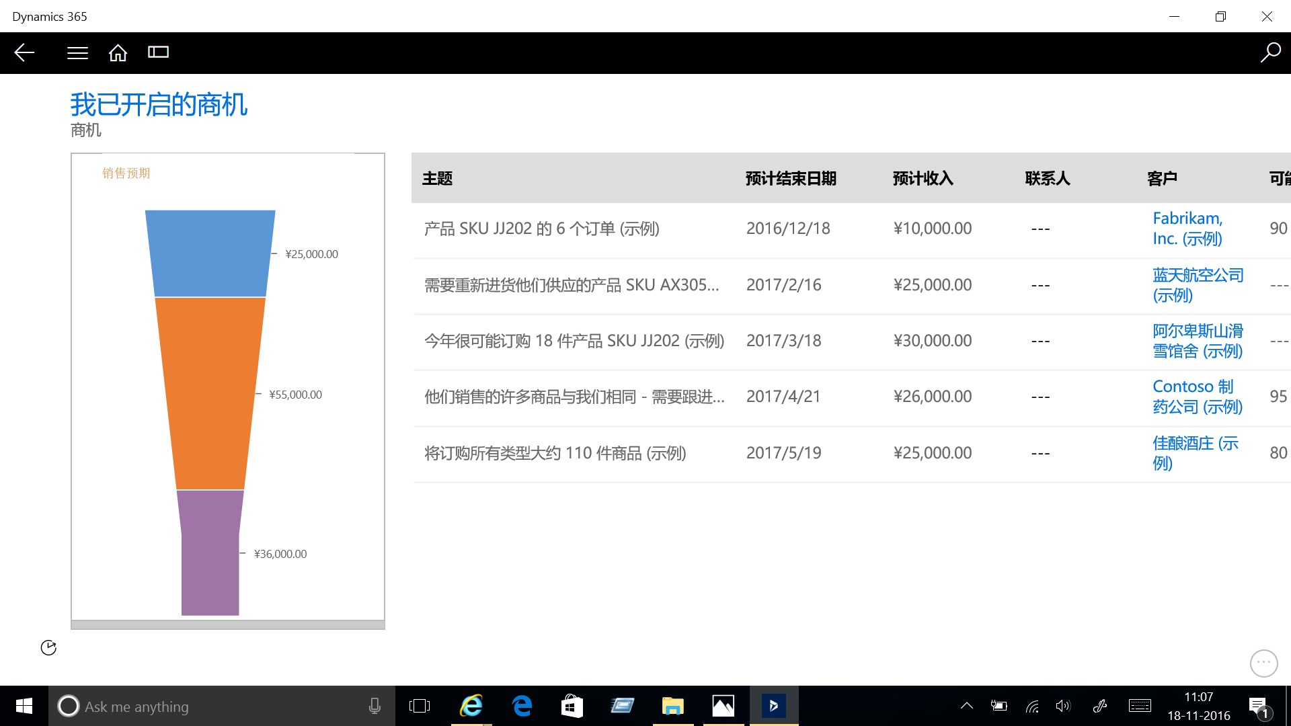This screenshot has height=726, width=1291.
Task: Open search with the magnifier icon
Action: (1270, 52)
